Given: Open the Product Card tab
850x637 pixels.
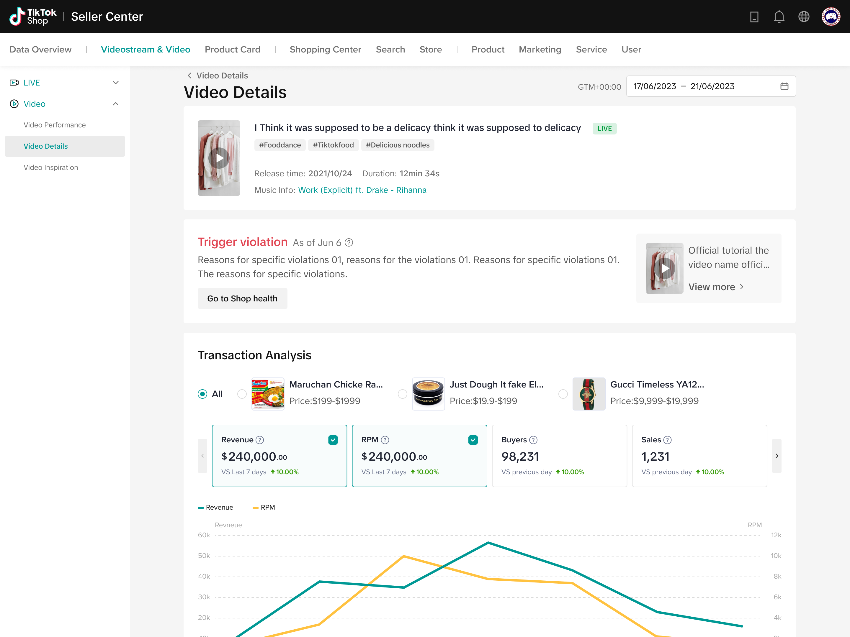Looking at the screenshot, I should pos(233,50).
